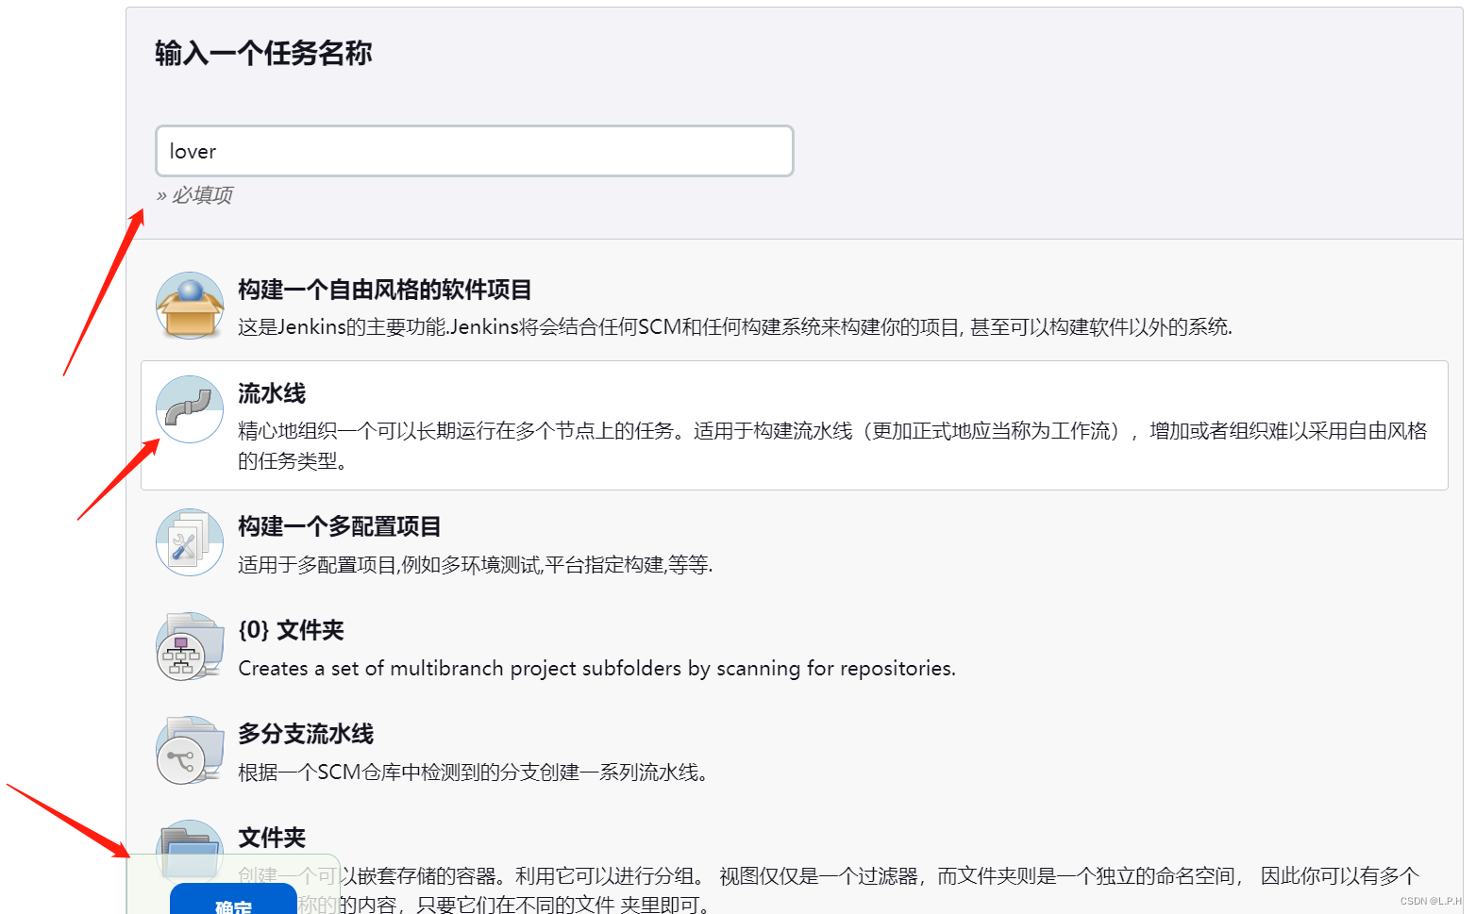Select the 构建一个自由风格的软件项目 title
Image resolution: width=1476 pixels, height=914 pixels.
[x=385, y=290]
